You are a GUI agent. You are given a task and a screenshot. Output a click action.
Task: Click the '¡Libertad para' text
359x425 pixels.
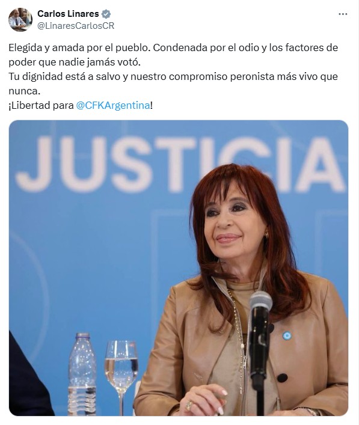coord(41,105)
